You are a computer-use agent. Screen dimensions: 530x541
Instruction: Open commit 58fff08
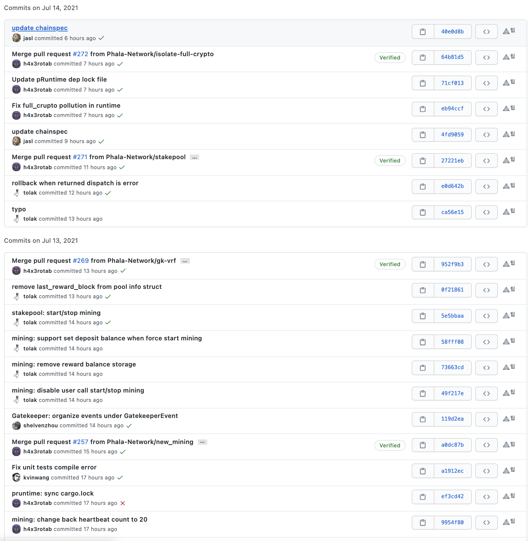(x=452, y=342)
